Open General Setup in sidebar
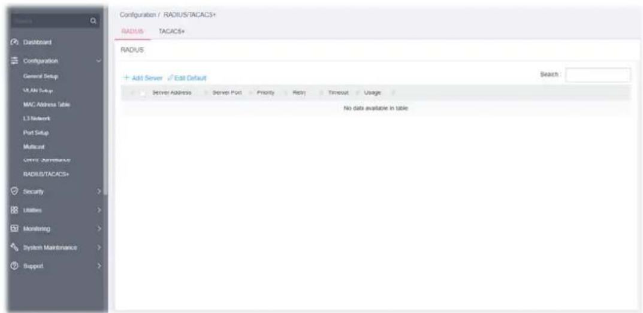The height and width of the screenshot is (313, 643). pos(41,76)
